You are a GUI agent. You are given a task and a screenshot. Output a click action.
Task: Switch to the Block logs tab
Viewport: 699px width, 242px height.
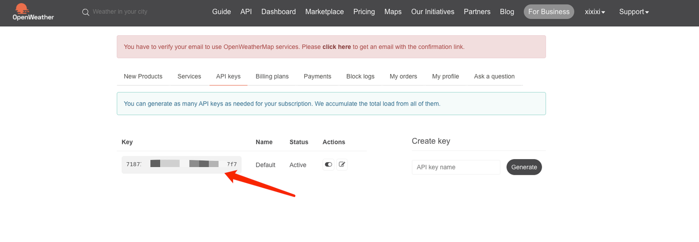pos(361,76)
